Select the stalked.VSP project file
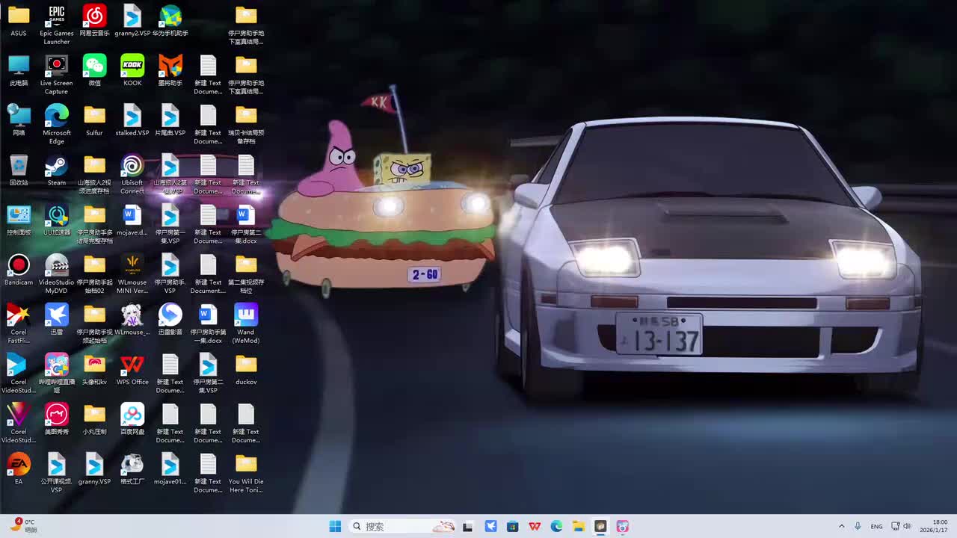Viewport: 957px width, 538px height. point(132,121)
